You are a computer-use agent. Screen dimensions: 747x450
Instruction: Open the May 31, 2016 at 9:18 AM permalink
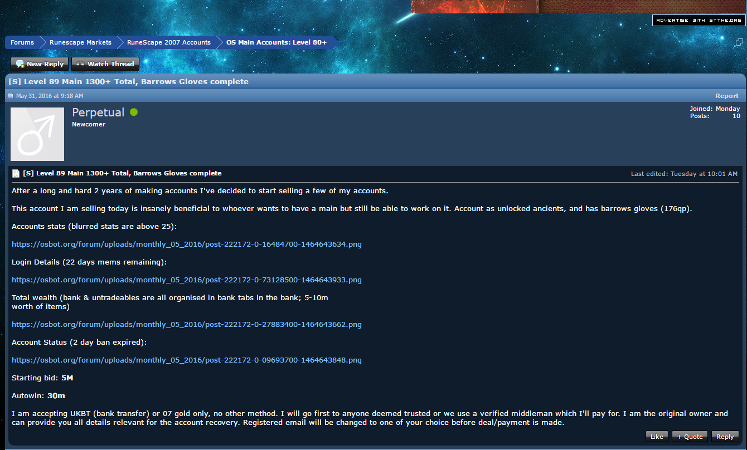click(50, 96)
